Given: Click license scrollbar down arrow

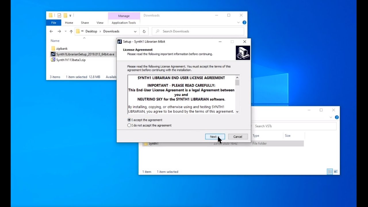Looking at the screenshot, I should coord(237,112).
